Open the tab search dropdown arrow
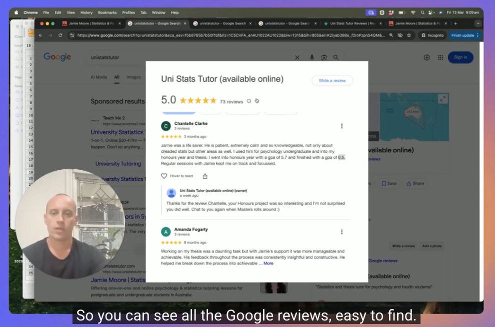 pos(478,23)
